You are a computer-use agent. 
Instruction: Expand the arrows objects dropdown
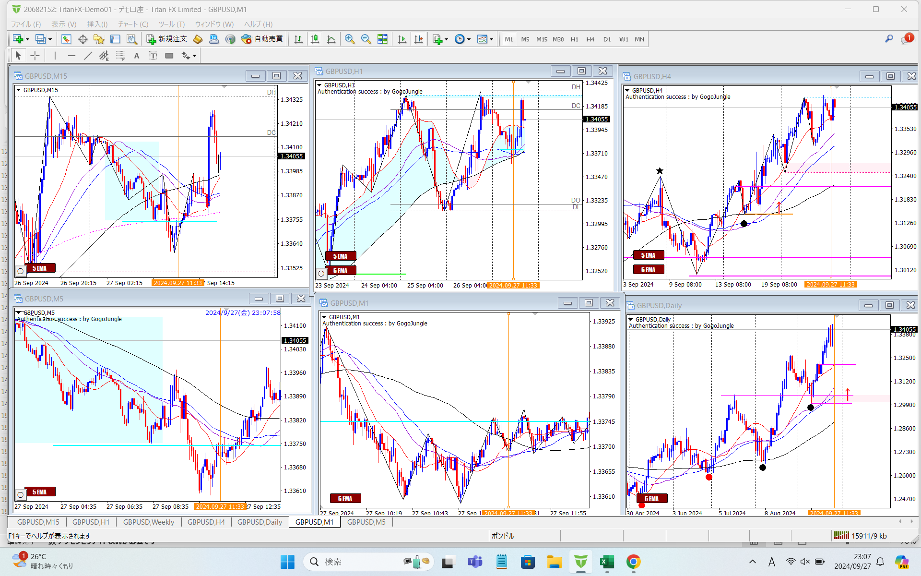[x=194, y=56]
